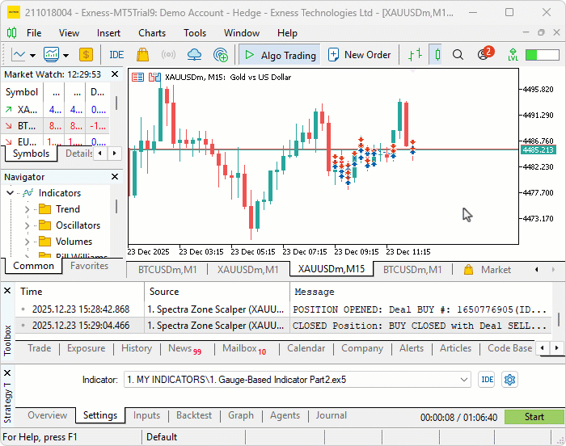Open the News tab in Toolbox
Screen dimensions: 566x446
tap(184, 349)
